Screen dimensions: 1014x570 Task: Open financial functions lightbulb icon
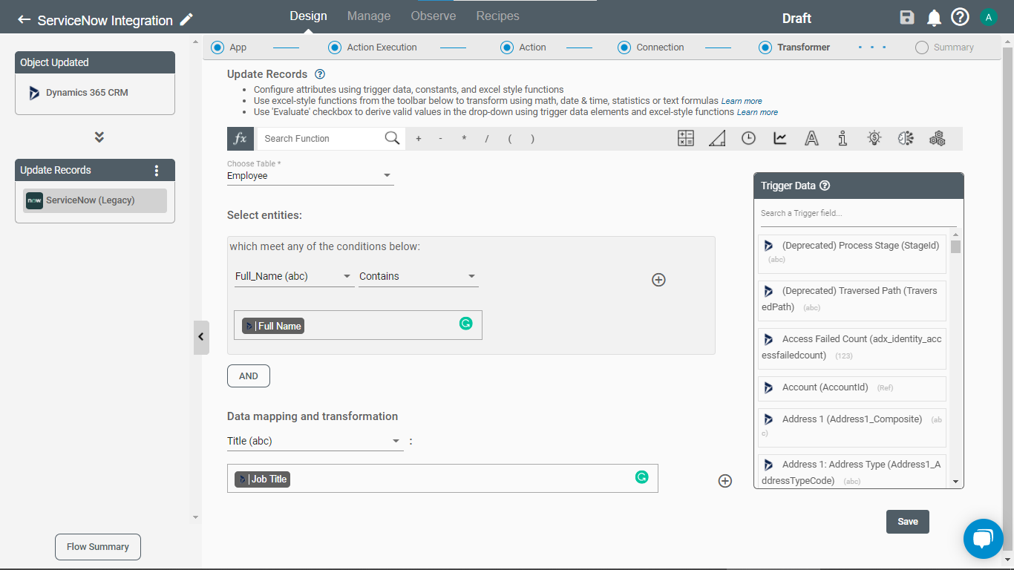pos(874,138)
